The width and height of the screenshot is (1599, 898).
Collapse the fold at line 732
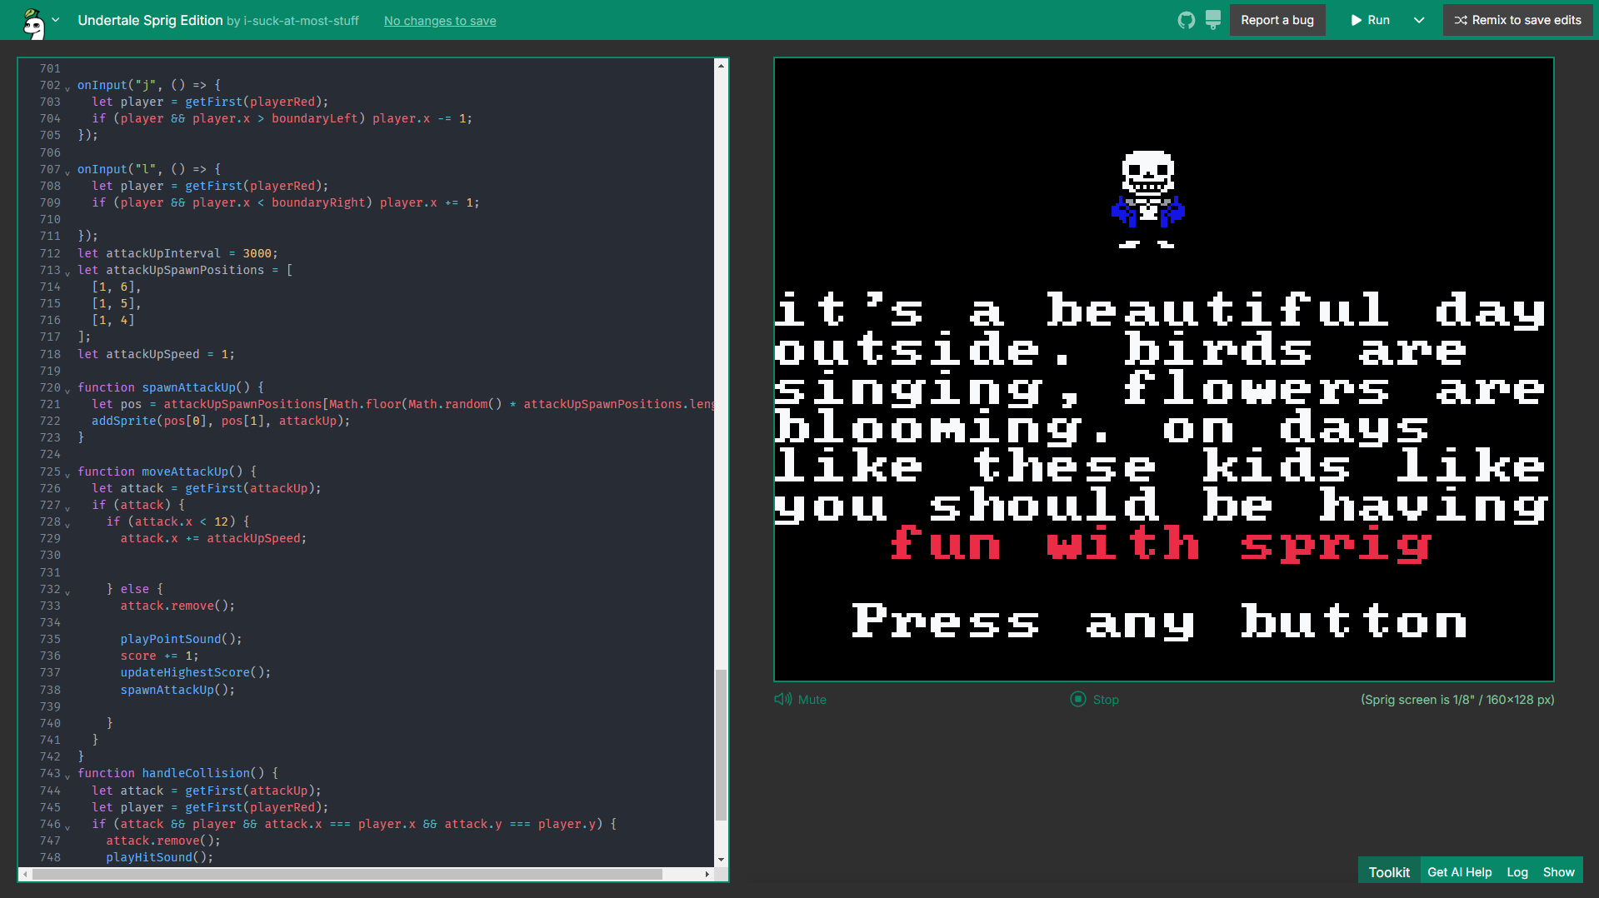coord(67,591)
